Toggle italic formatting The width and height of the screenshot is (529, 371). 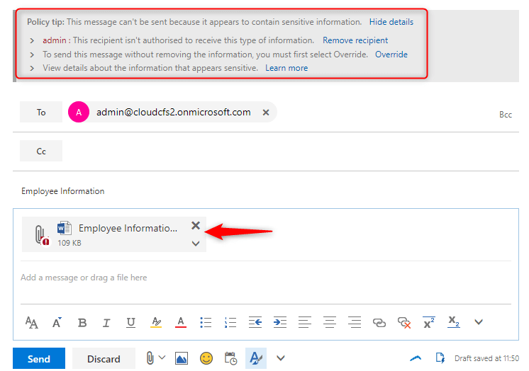[x=106, y=323]
